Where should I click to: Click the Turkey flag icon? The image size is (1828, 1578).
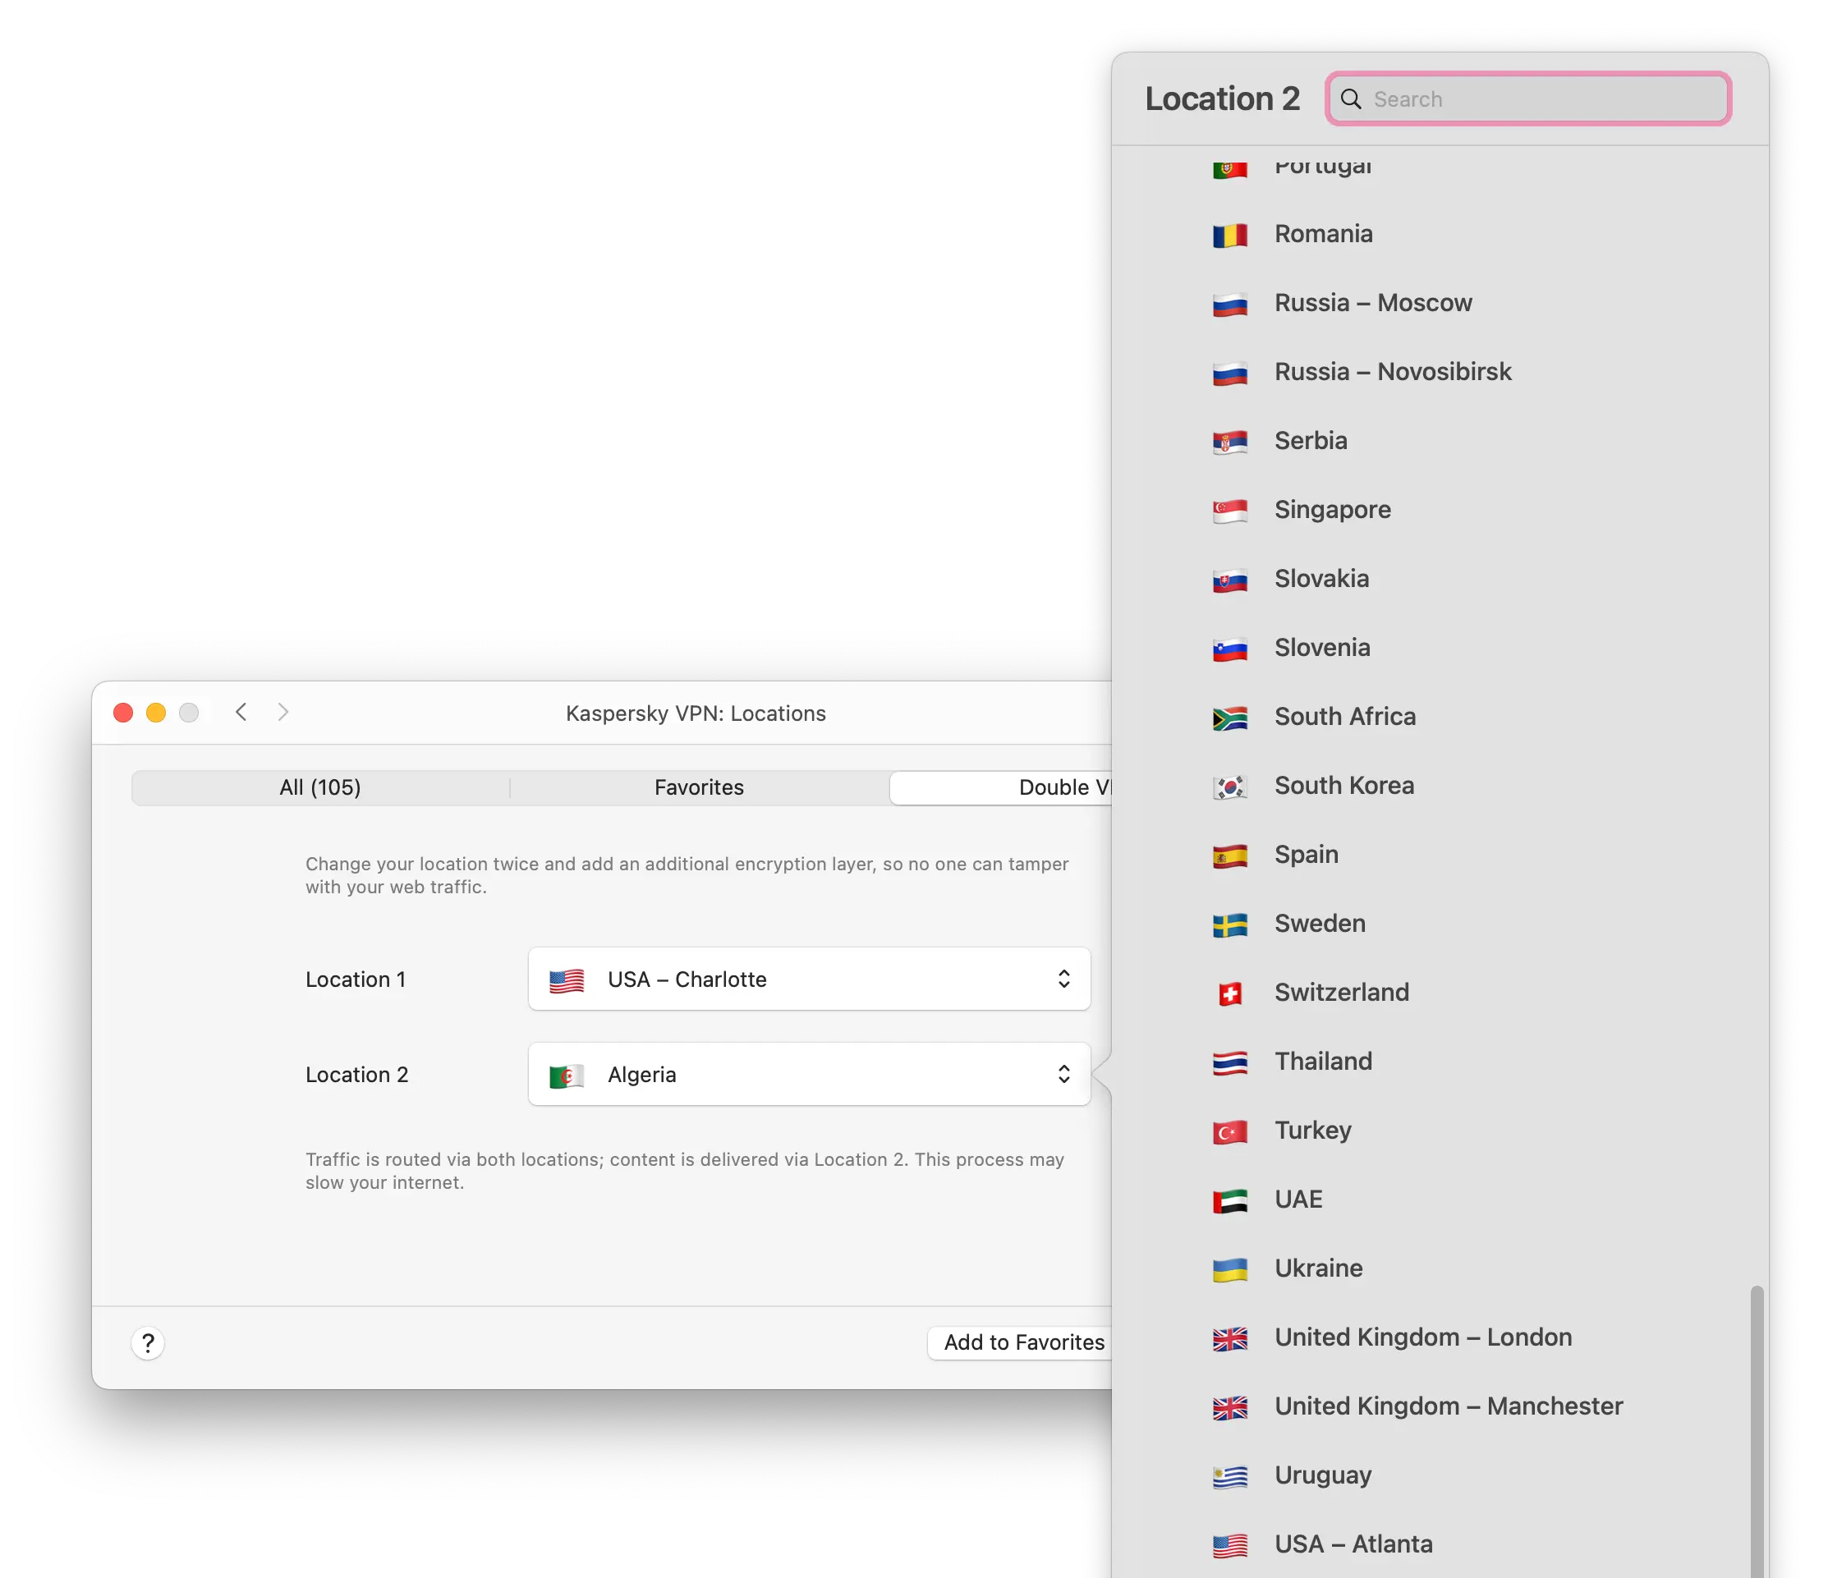coord(1230,1130)
